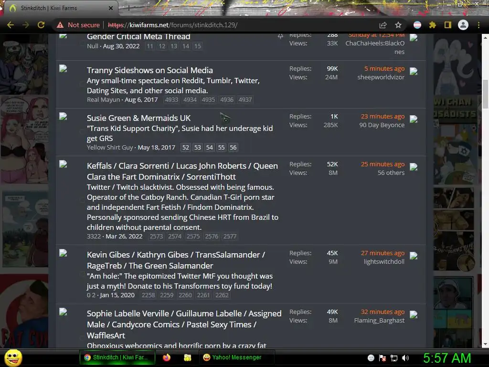Toggle the browser side panel icon
The width and height of the screenshot is (489, 367).
[448, 25]
